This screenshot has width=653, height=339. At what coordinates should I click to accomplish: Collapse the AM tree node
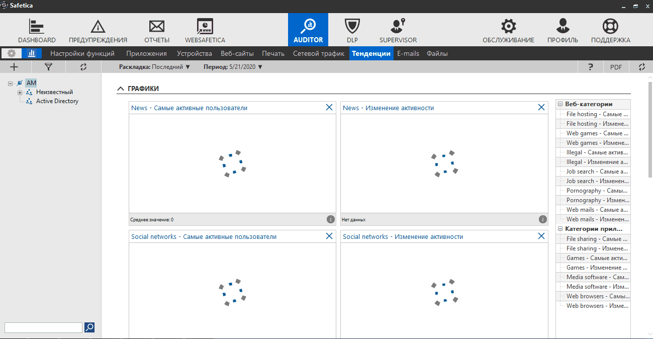click(11, 83)
